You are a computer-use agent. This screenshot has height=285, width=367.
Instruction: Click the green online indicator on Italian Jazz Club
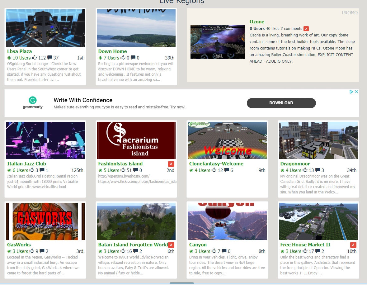pyautogui.click(x=9, y=170)
